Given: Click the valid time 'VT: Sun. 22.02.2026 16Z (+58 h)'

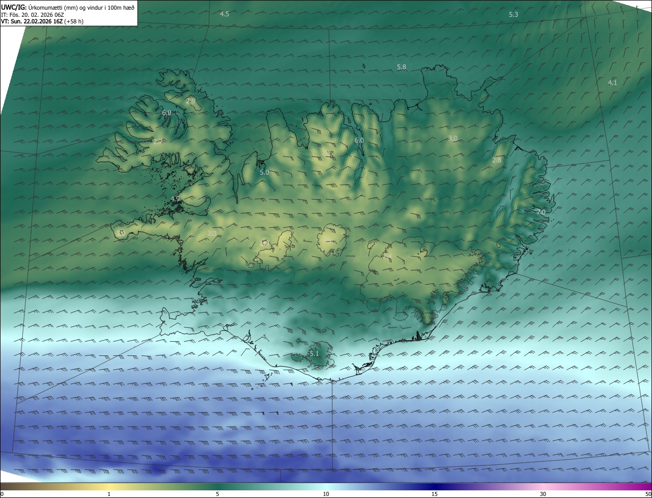Looking at the screenshot, I should click(41, 22).
